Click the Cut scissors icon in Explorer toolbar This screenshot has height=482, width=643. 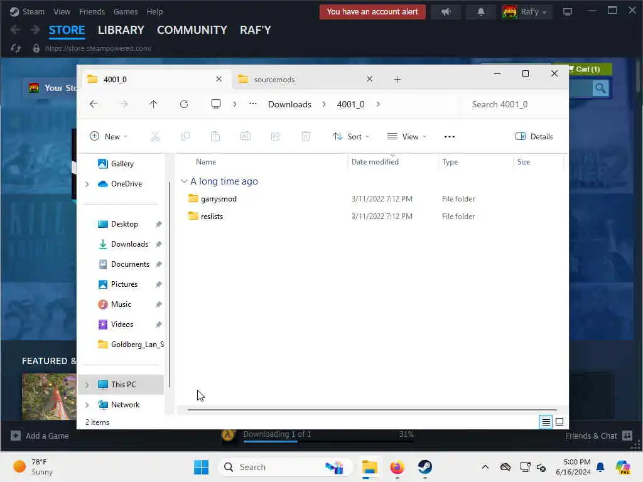[x=155, y=136]
